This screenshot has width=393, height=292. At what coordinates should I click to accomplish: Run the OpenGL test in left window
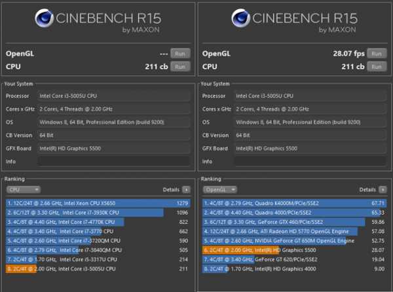[x=180, y=54]
